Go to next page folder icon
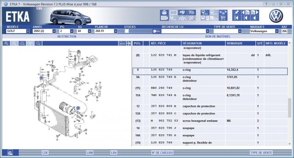The image size is (294, 158). tap(255, 12)
